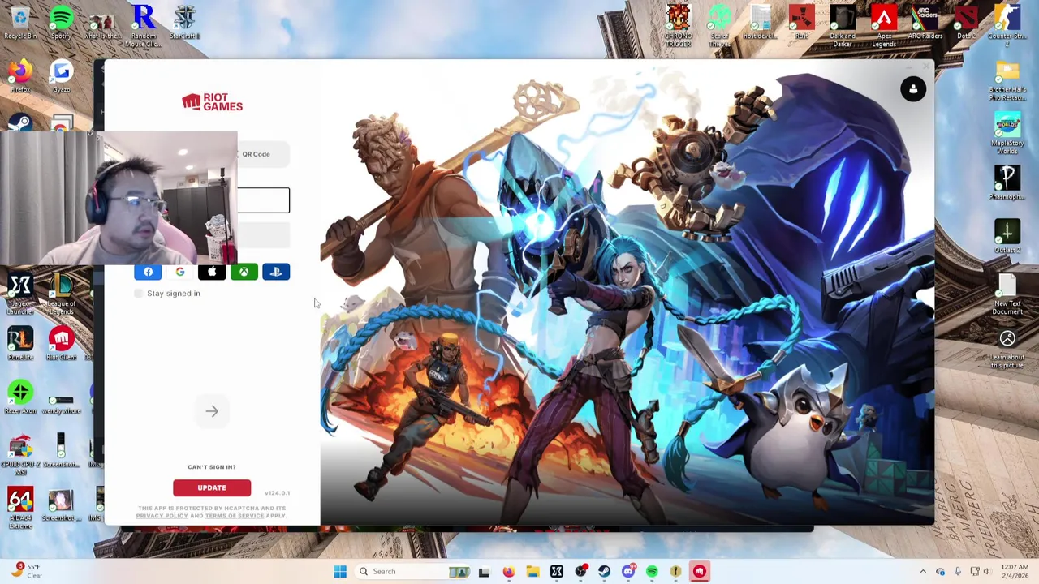Select the Outlast 2 desktop icon

pyautogui.click(x=1007, y=237)
